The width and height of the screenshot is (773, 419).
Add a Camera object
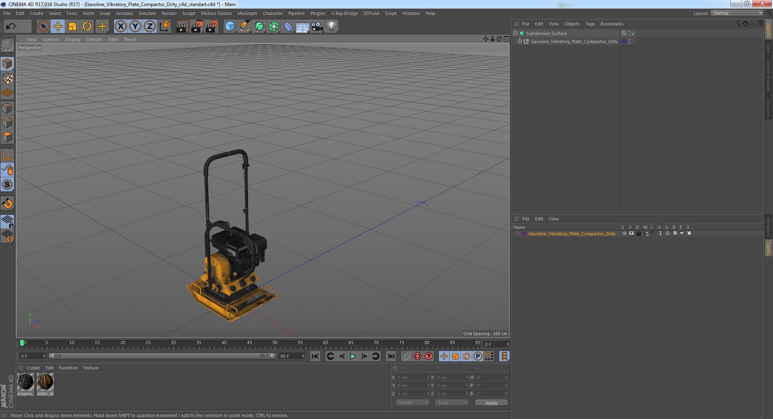(317, 27)
